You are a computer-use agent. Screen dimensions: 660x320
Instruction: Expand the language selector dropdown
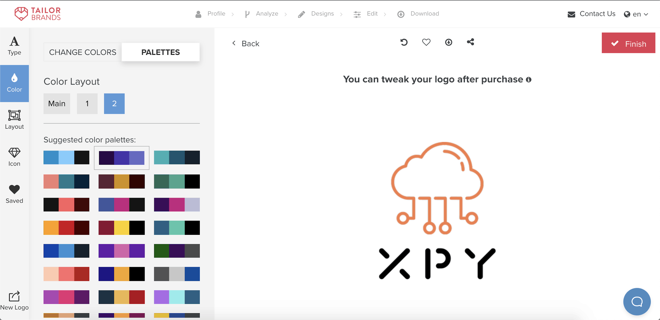pos(636,14)
